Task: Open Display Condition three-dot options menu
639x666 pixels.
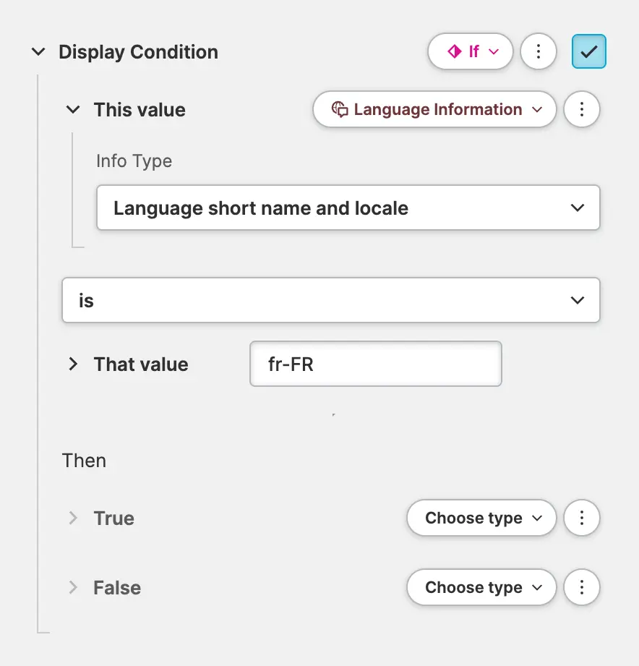Action: click(538, 52)
